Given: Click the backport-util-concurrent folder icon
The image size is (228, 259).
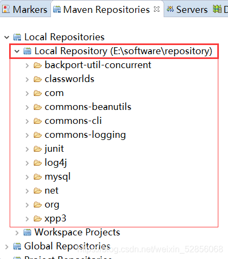Looking at the screenshot, I should [38, 65].
